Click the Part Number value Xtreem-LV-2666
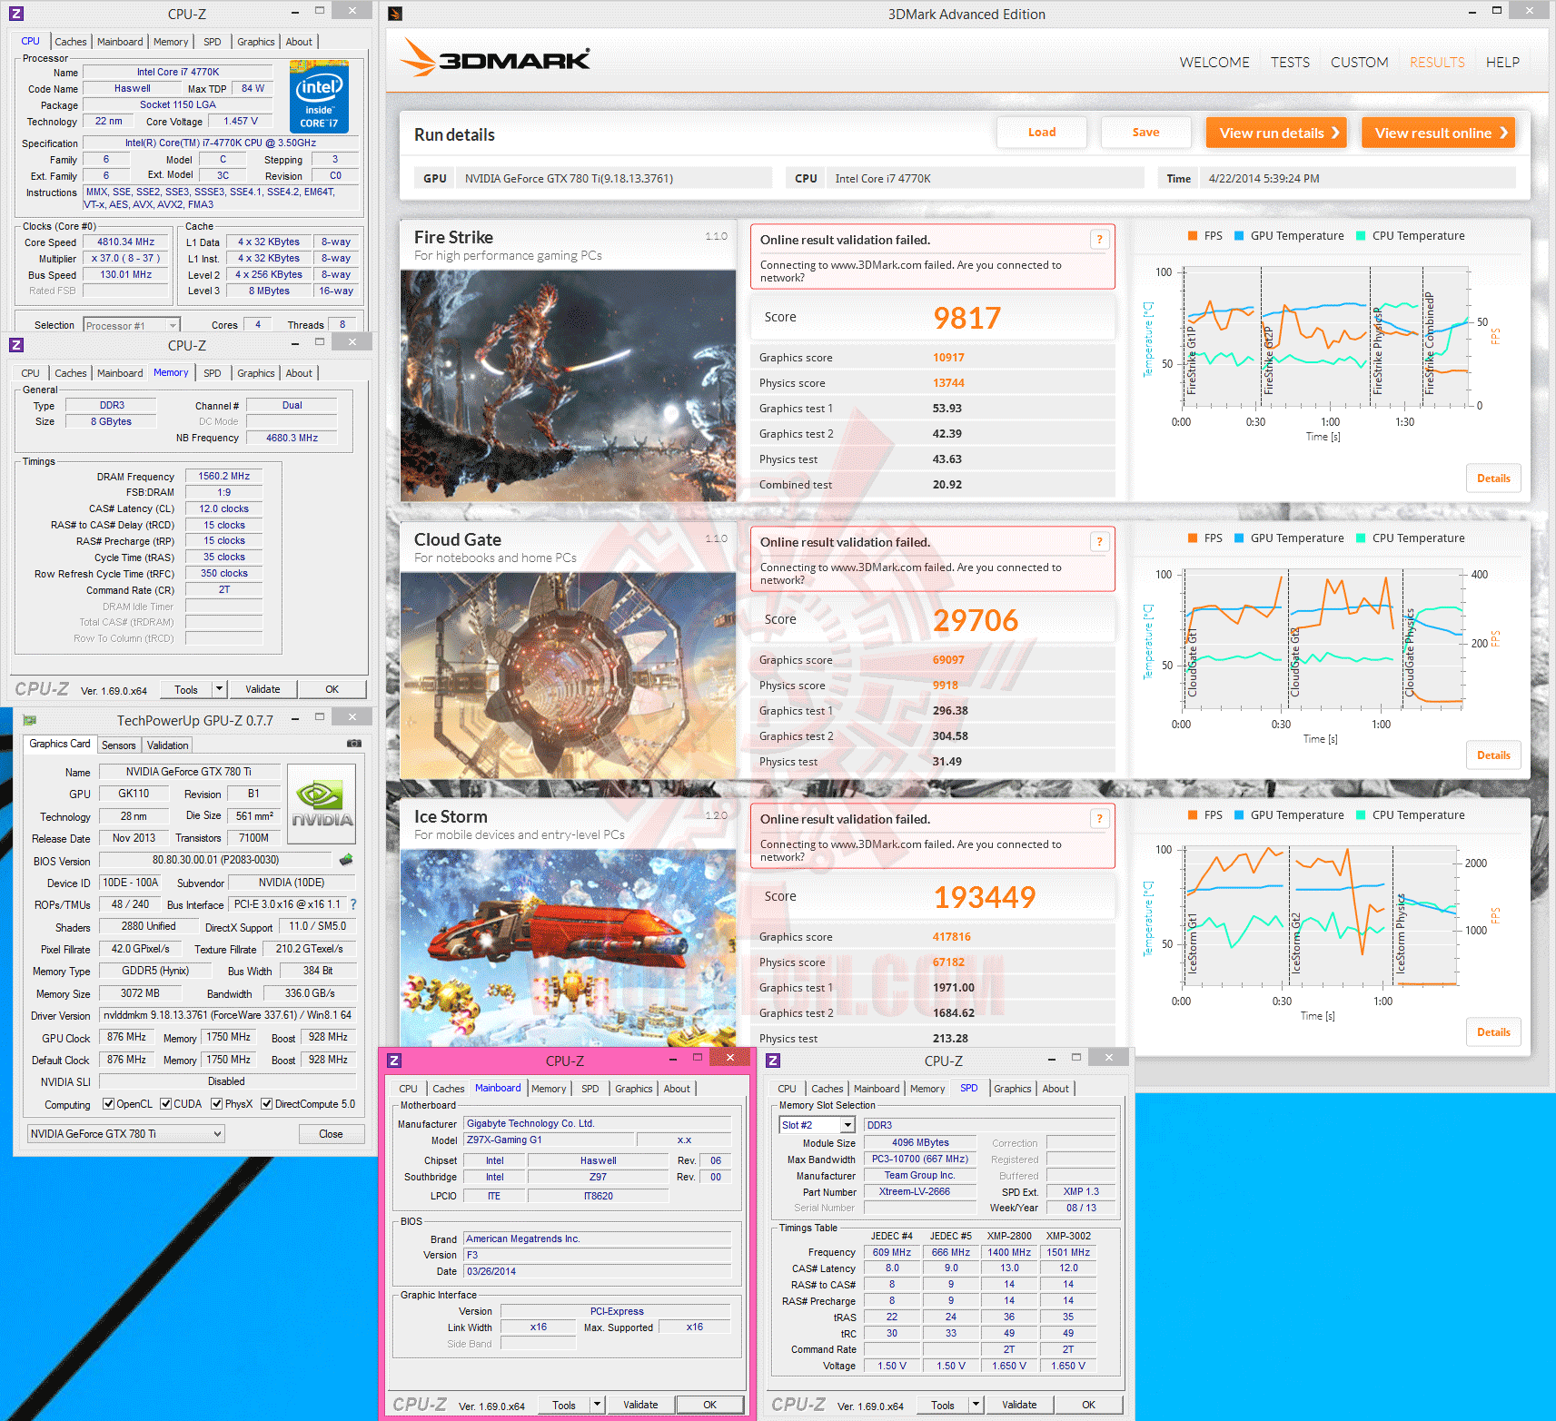Image resolution: width=1556 pixels, height=1421 pixels. pos(920,1191)
